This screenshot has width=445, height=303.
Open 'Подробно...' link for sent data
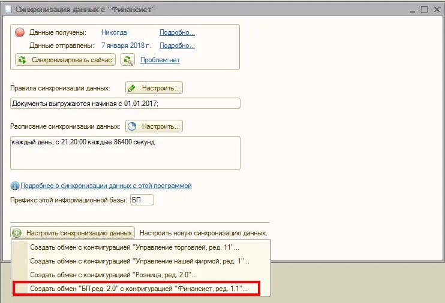pos(177,46)
